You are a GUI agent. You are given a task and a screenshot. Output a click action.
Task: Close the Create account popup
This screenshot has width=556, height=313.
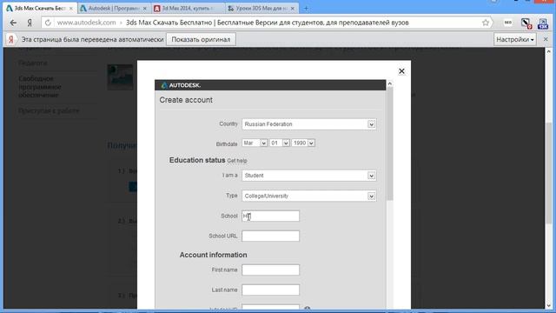[401, 71]
